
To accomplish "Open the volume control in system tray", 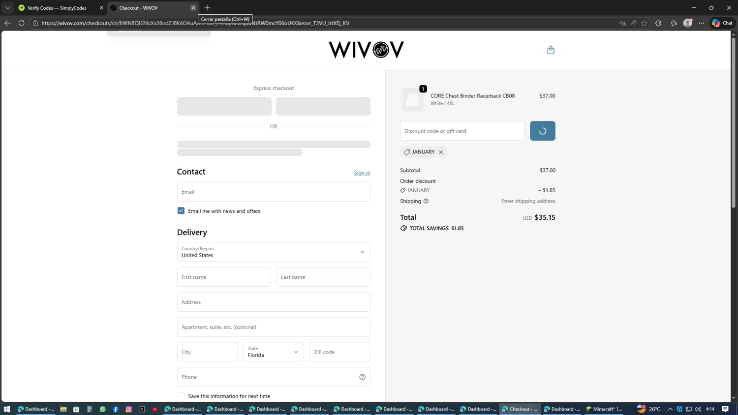I will click(x=698, y=409).
